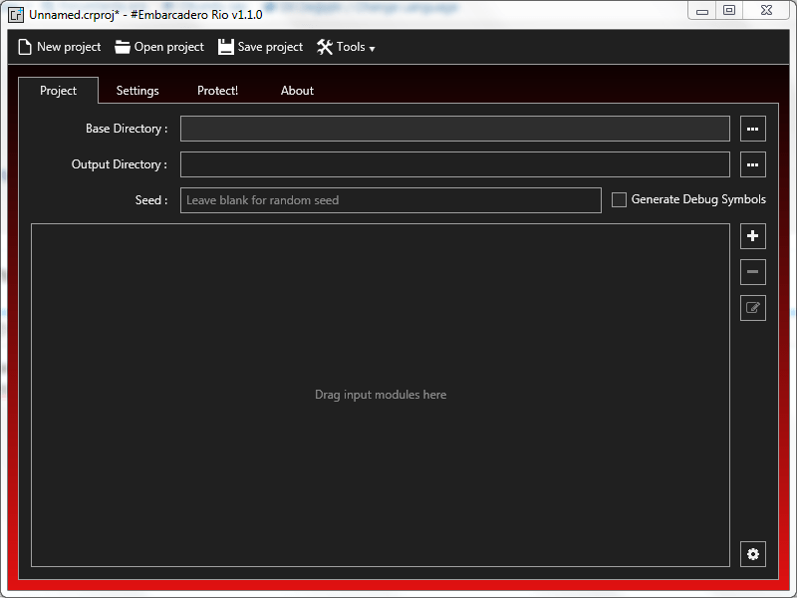Image resolution: width=797 pixels, height=598 pixels.
Task: Remove selected module with minus icon
Action: coord(753,271)
